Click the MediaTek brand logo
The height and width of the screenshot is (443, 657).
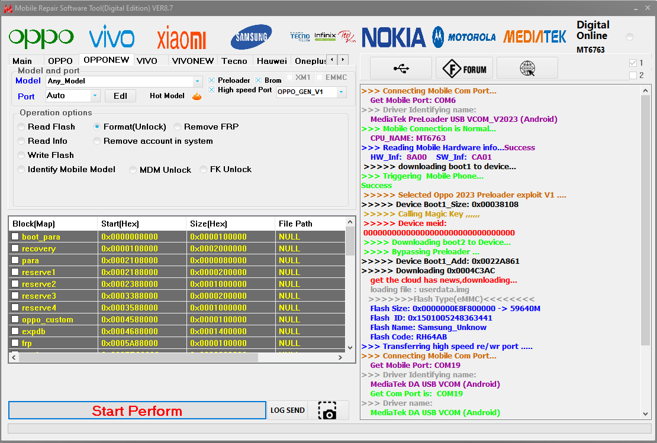[534, 37]
